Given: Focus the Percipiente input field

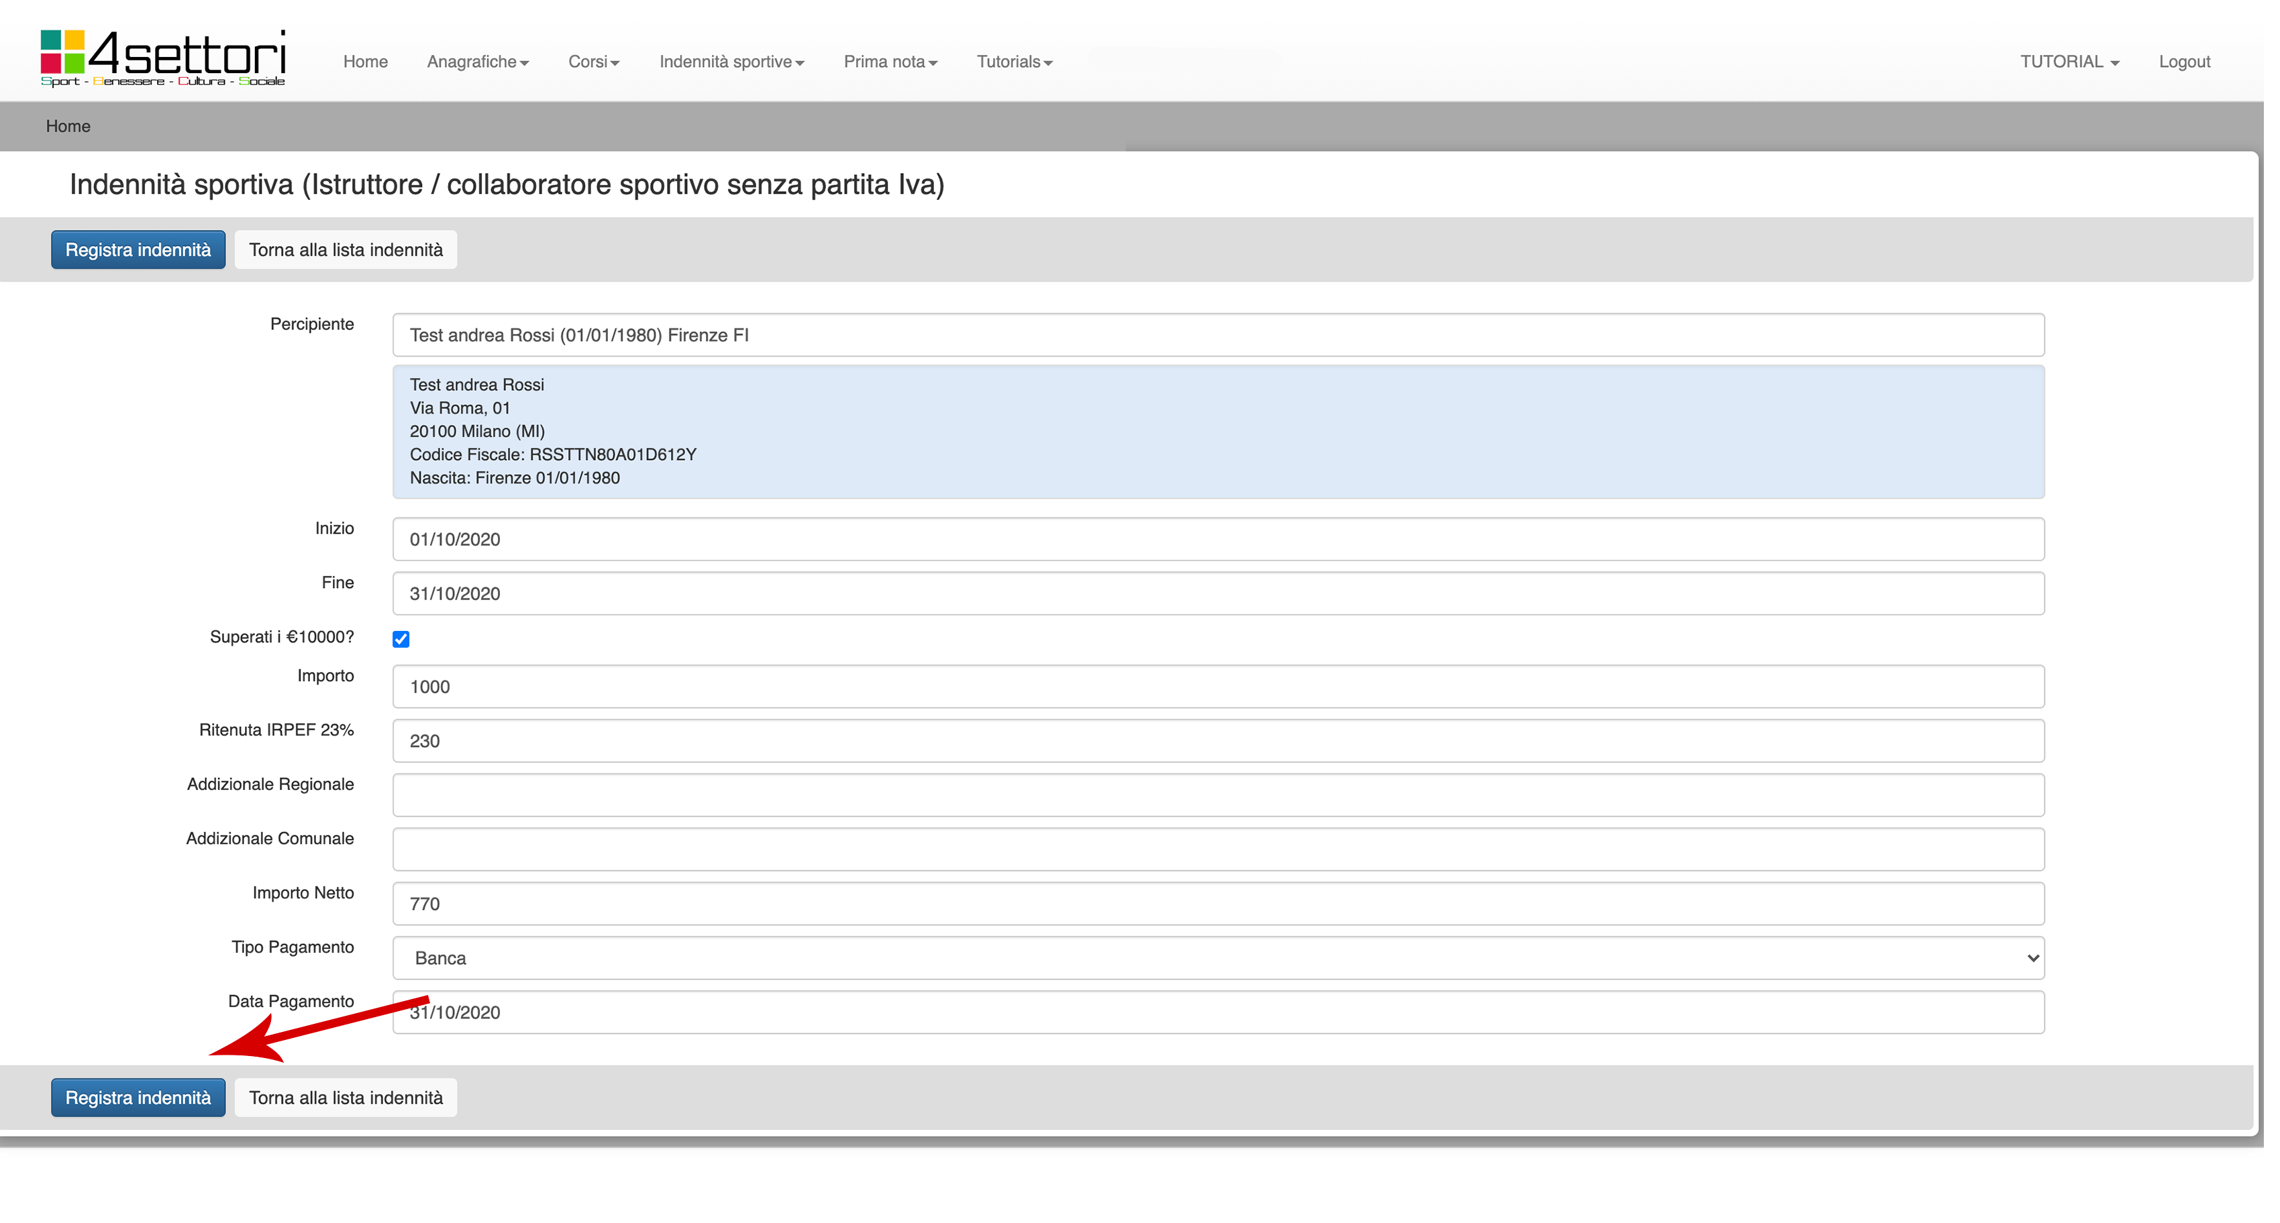Looking at the screenshot, I should [x=1218, y=335].
